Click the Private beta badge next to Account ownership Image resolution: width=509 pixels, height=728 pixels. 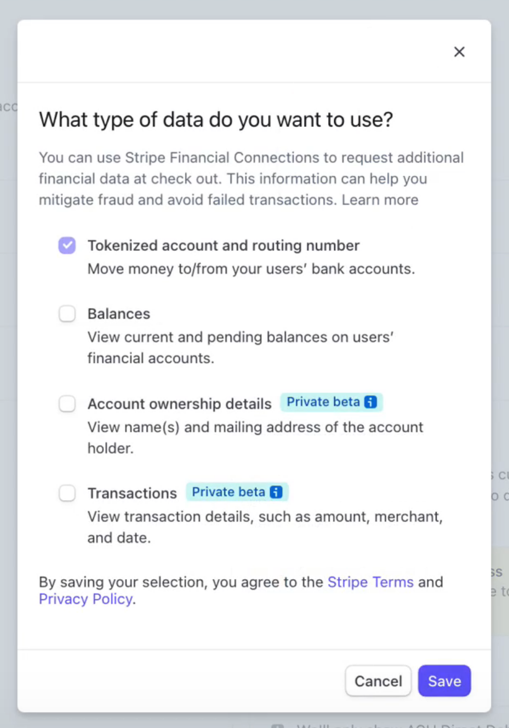click(324, 402)
